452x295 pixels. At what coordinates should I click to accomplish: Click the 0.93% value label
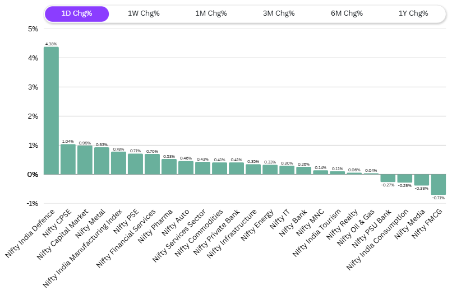coord(102,145)
